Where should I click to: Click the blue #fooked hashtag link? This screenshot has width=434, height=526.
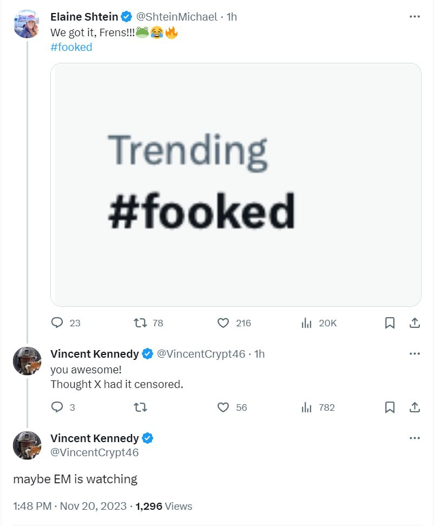pyautogui.click(x=71, y=47)
